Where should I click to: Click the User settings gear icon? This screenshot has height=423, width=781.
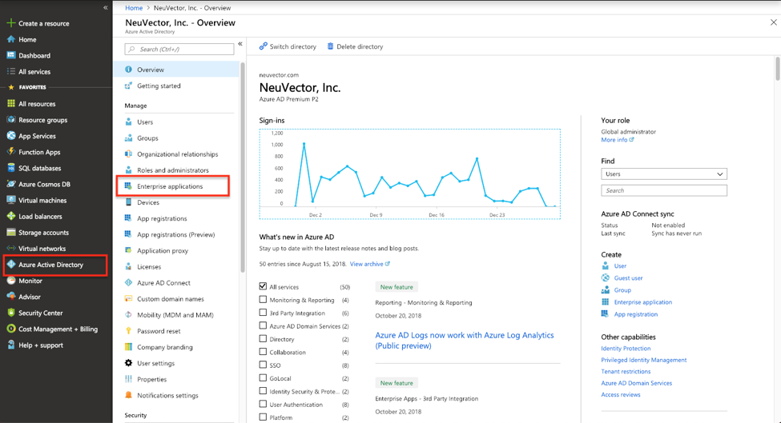click(x=128, y=363)
